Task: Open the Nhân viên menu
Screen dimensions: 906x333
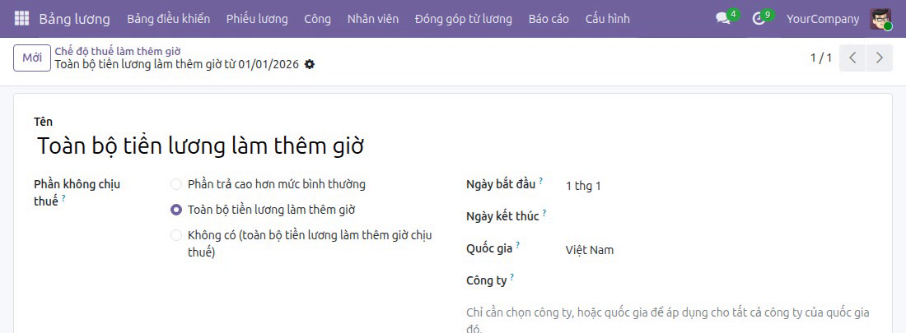Action: [372, 19]
